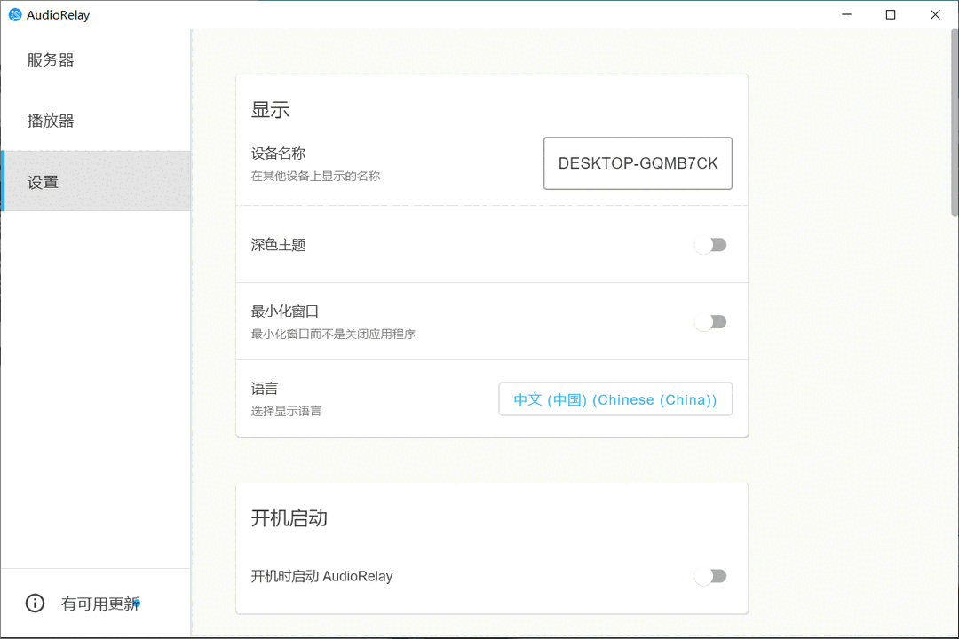Minimize the AudioRelay window
The height and width of the screenshot is (639, 959).
(846, 14)
